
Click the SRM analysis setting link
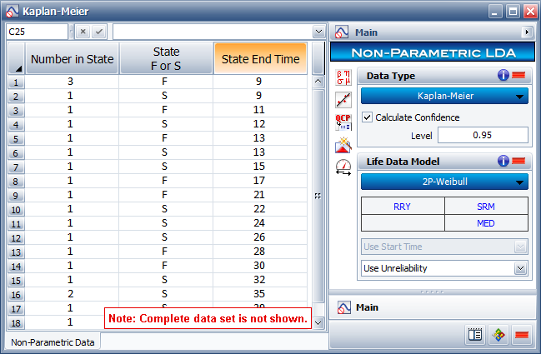point(486,206)
